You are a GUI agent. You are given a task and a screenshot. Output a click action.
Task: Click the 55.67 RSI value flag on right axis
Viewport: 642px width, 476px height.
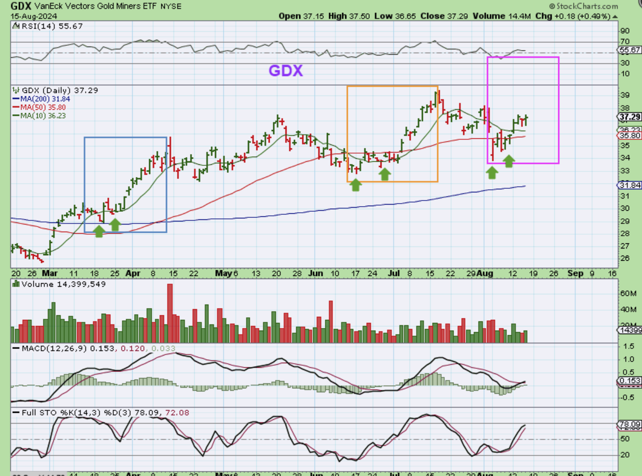(x=629, y=50)
